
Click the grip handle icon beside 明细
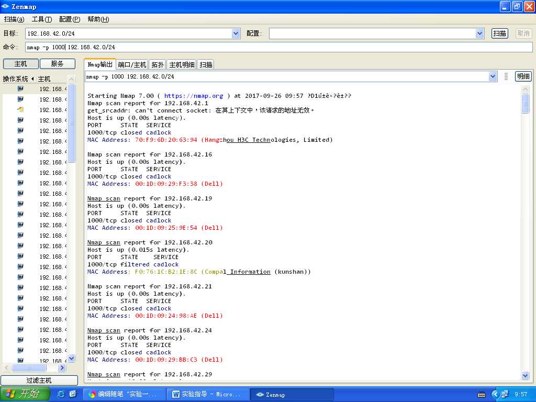(506, 76)
